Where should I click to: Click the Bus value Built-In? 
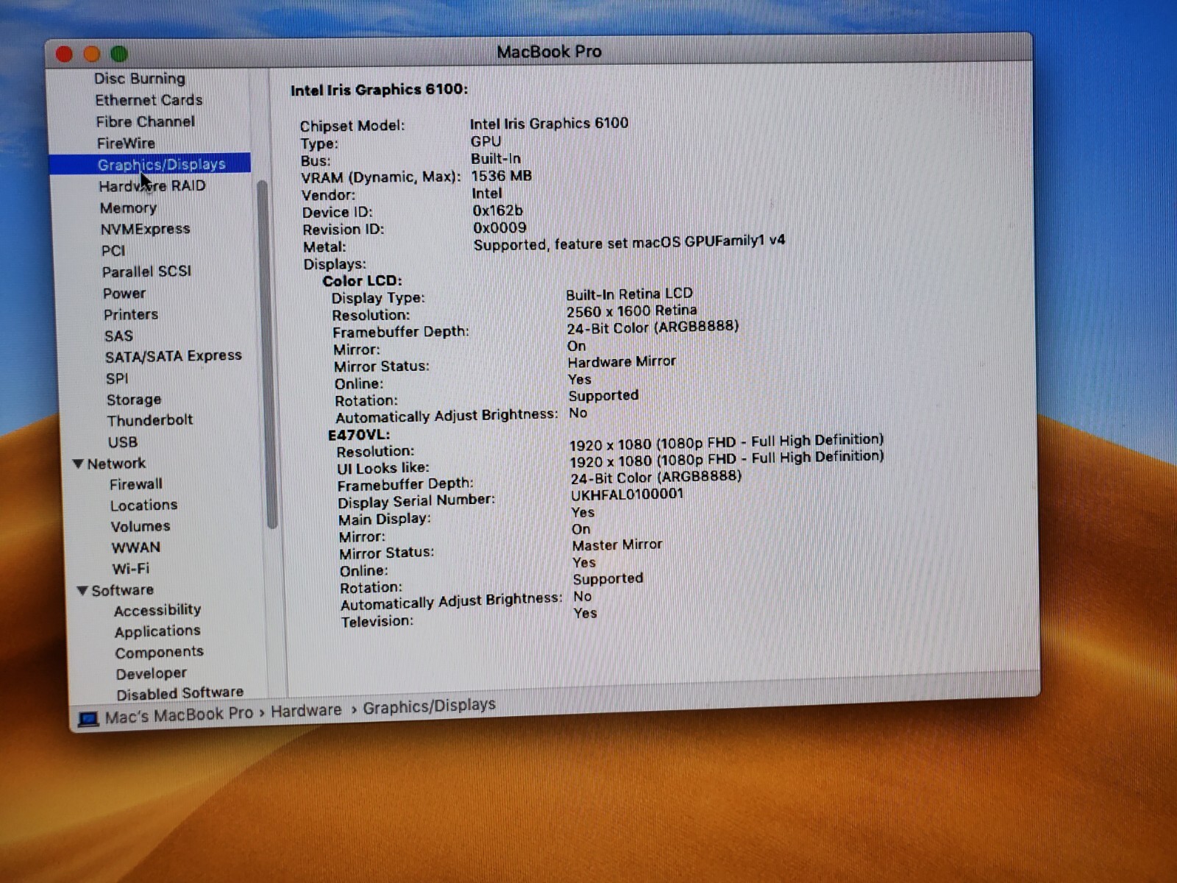click(496, 158)
